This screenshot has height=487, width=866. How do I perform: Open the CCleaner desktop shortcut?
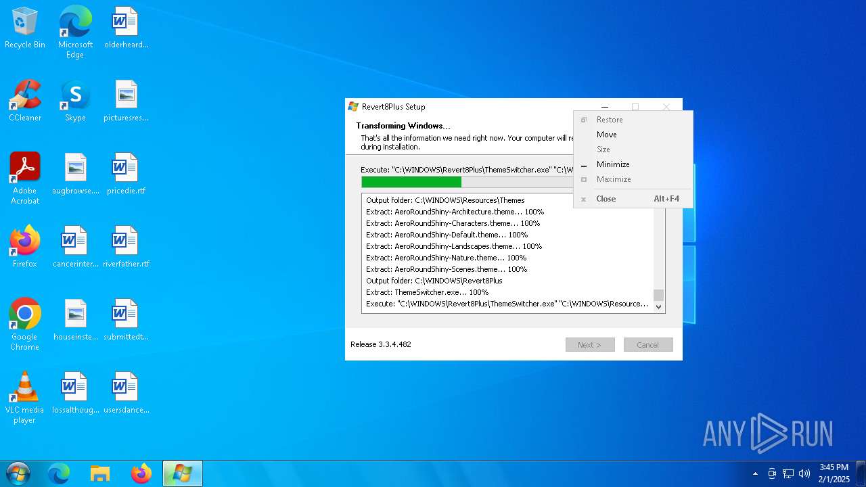pos(25,101)
